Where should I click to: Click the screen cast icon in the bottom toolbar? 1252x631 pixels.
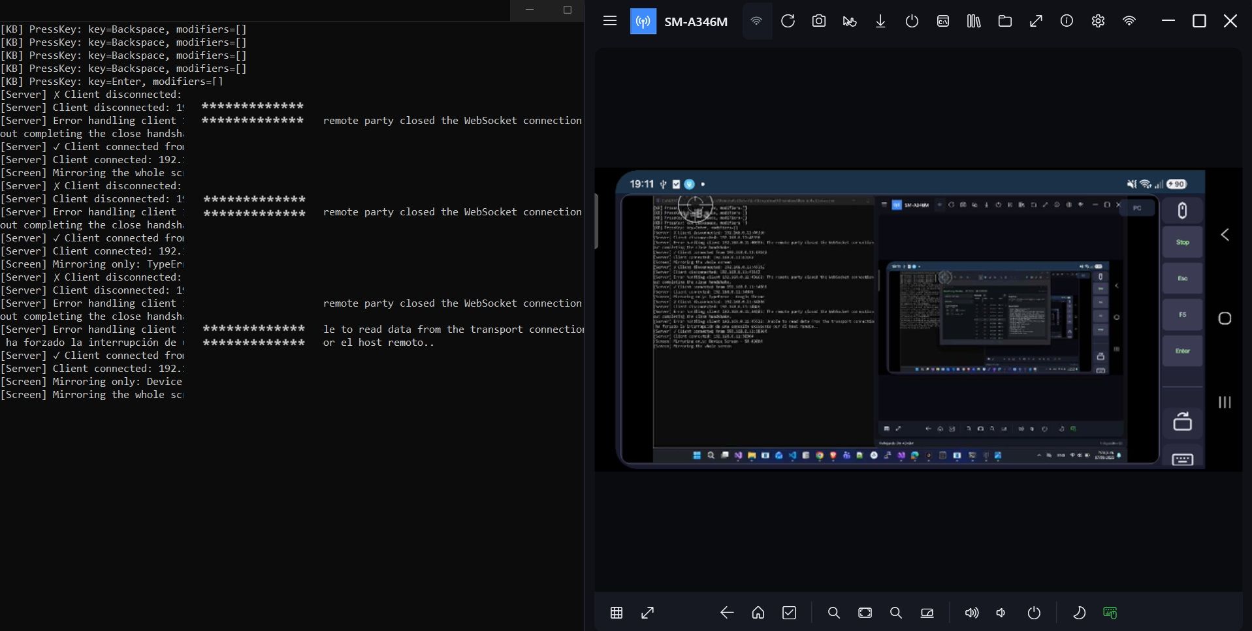coord(927,613)
